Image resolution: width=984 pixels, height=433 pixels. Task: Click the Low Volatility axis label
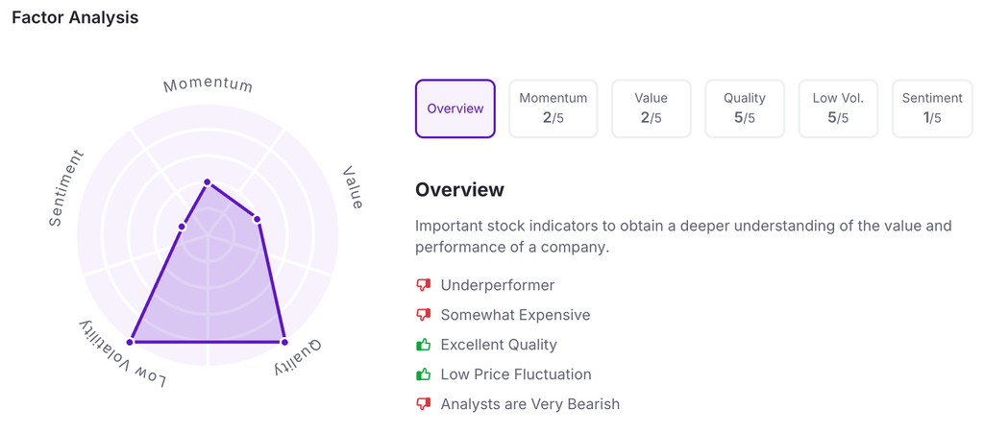[x=123, y=354]
